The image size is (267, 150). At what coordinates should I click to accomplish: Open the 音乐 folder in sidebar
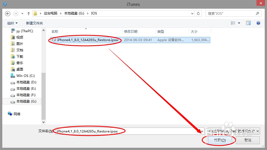click(20, 63)
